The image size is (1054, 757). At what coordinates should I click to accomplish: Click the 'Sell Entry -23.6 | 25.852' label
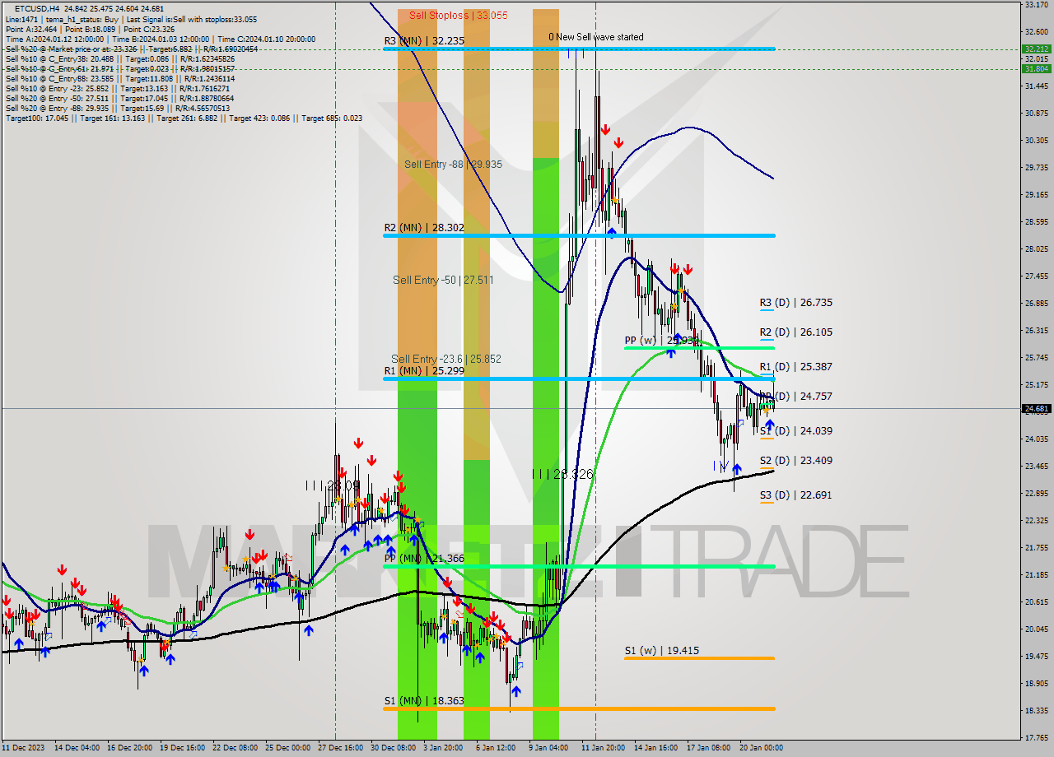[x=445, y=359]
